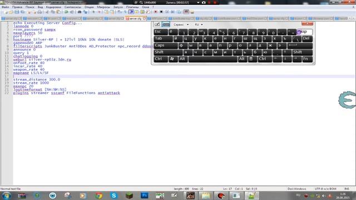Click the Del key on the on-screen keyboard
The width and height of the screenshot is (356, 200).
coord(308,38)
